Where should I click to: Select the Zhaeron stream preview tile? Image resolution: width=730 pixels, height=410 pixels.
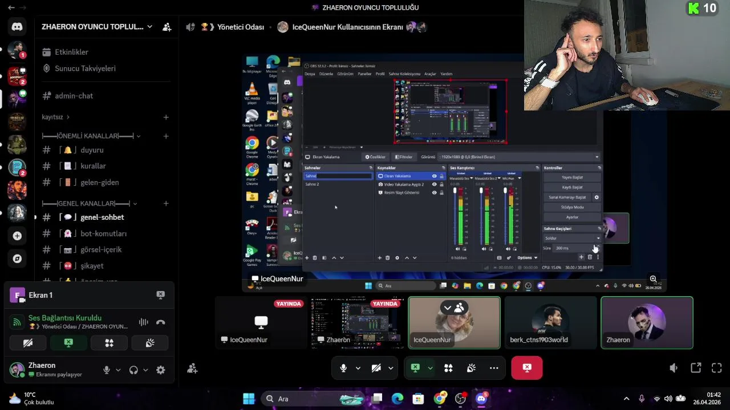coord(357,322)
